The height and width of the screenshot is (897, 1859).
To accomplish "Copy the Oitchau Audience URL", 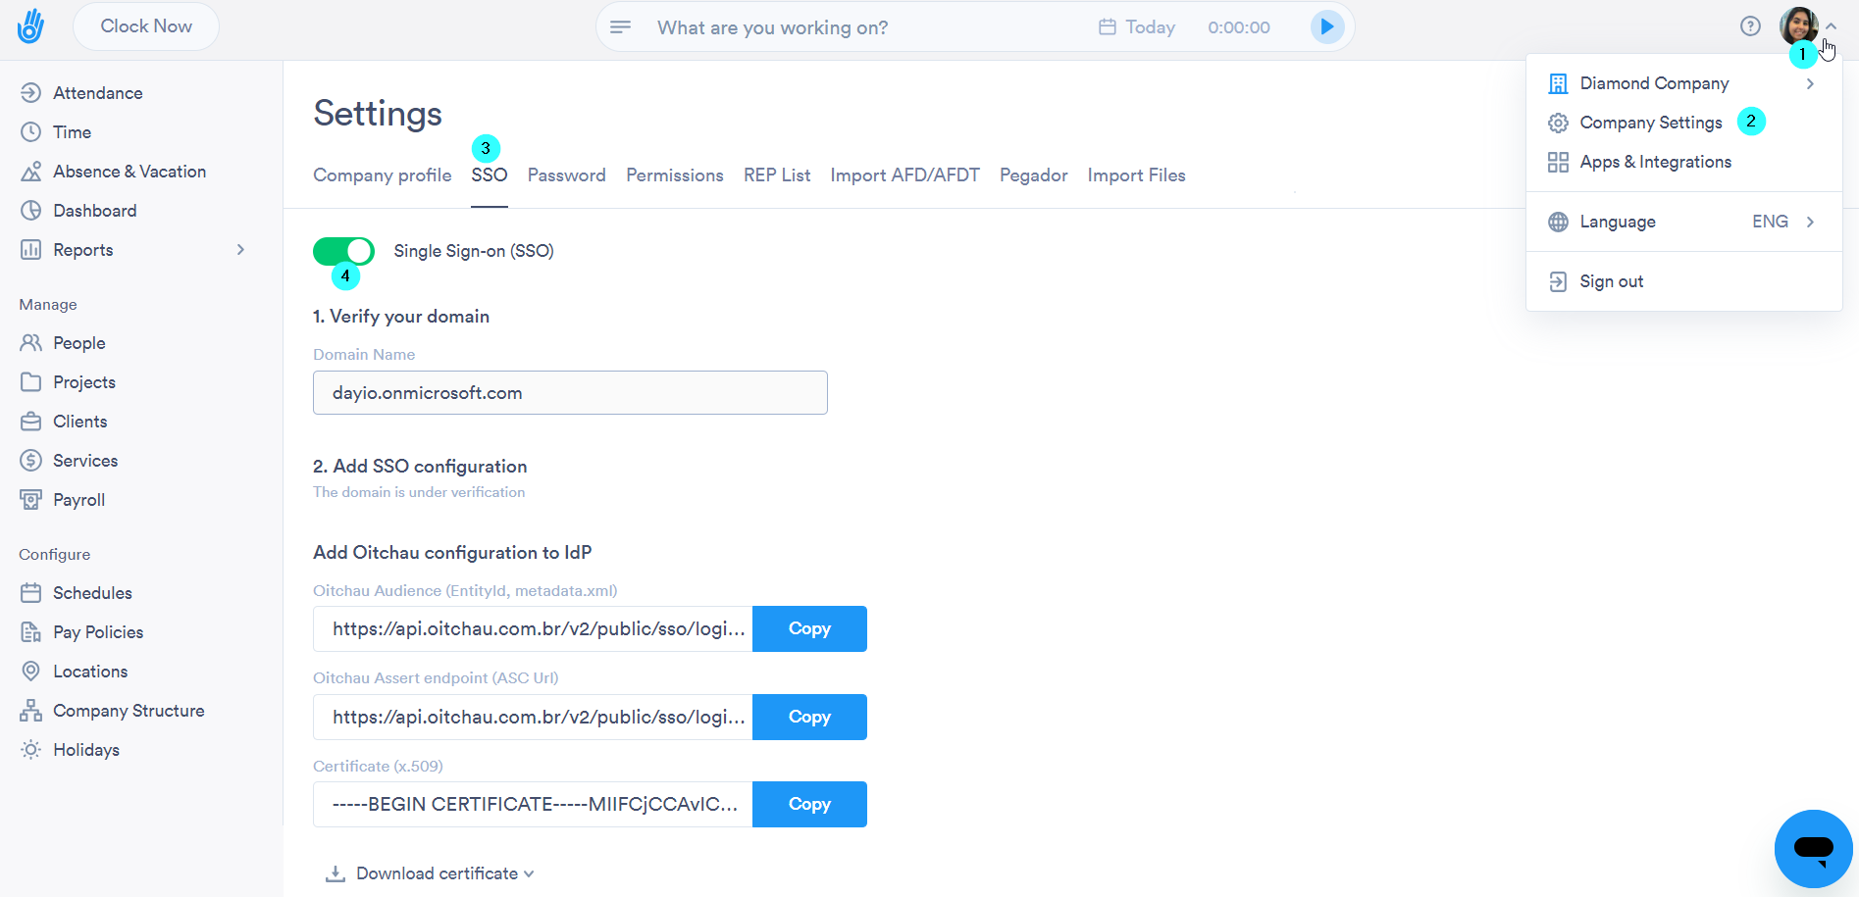I will 809,628.
